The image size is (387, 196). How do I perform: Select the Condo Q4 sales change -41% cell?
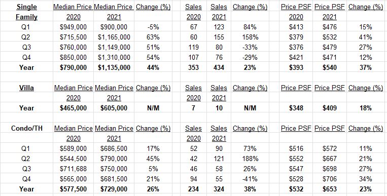coord(250,179)
